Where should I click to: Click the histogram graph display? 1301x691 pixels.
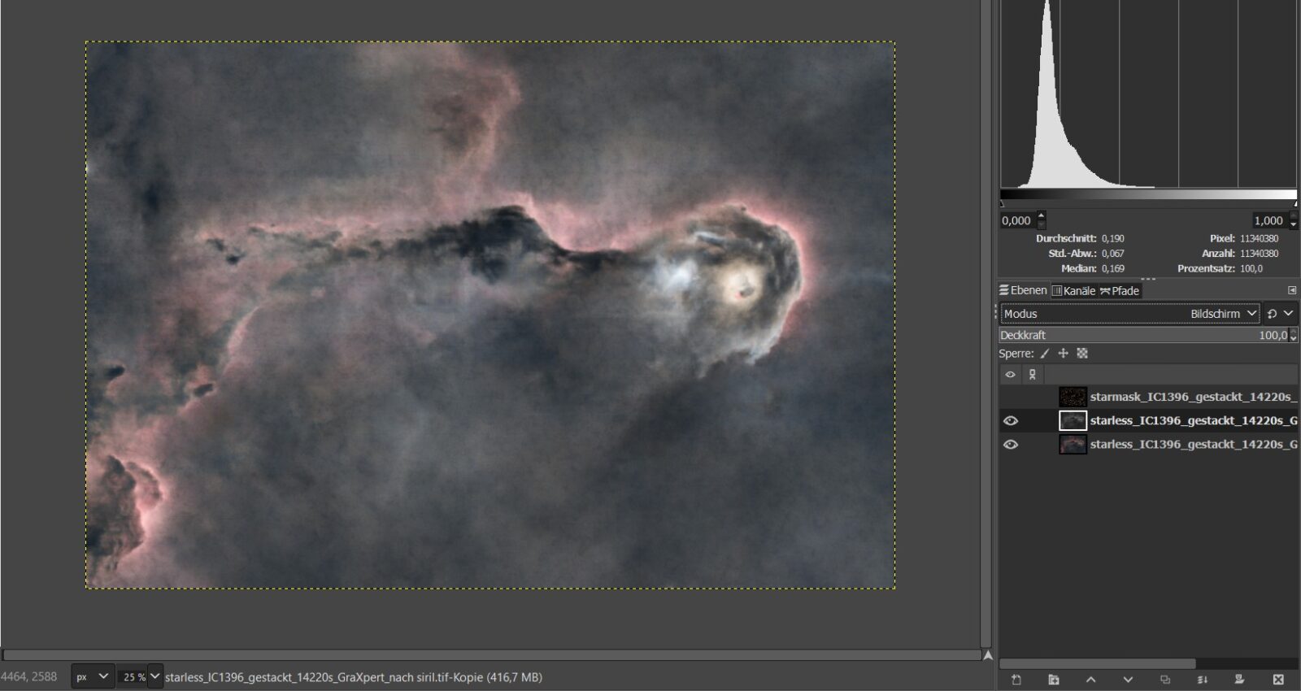[x=1148, y=93]
